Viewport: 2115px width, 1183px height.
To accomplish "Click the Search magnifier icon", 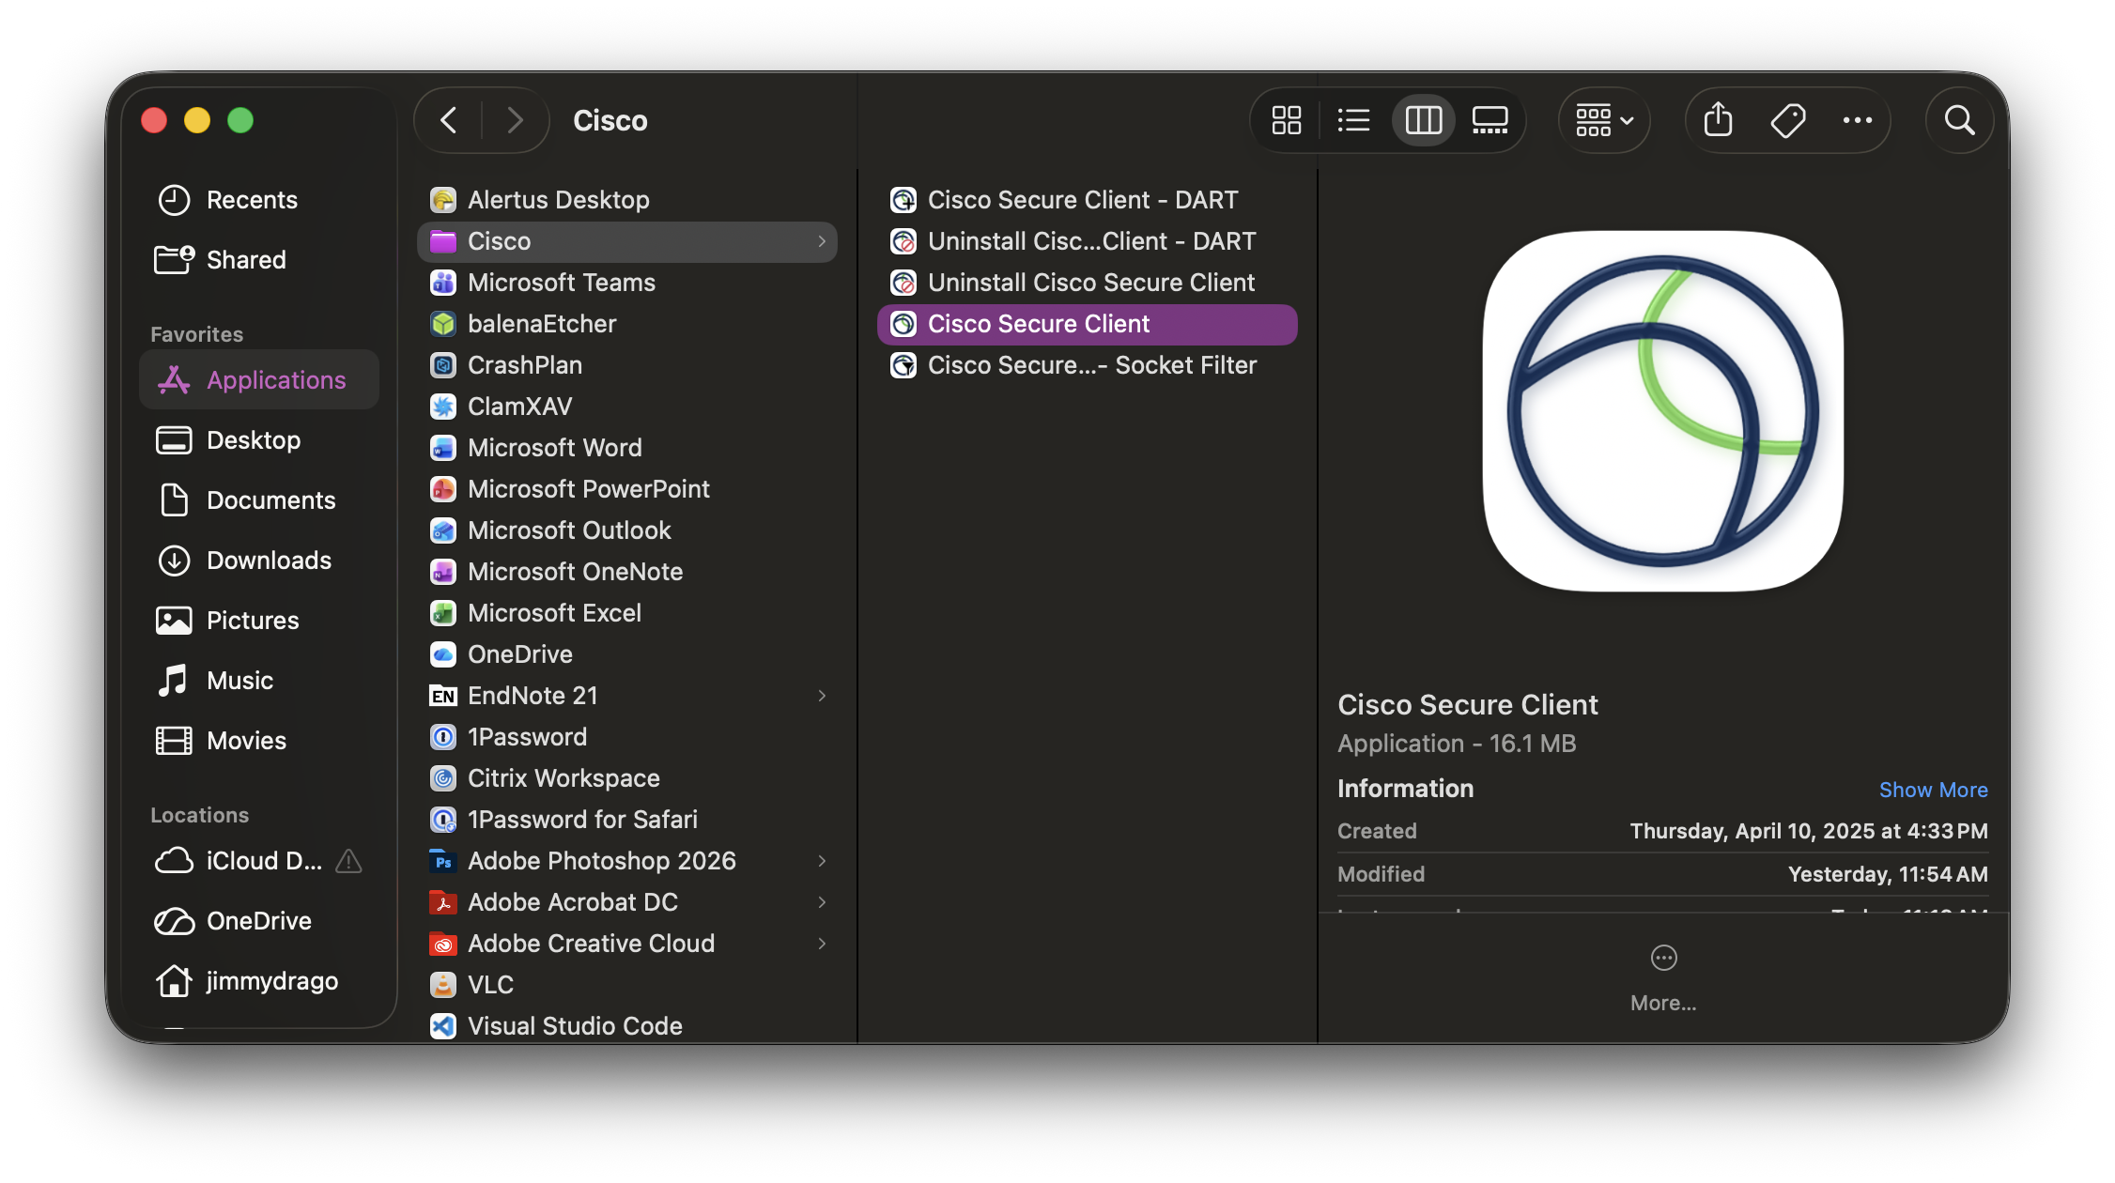I will pyautogui.click(x=1959, y=120).
